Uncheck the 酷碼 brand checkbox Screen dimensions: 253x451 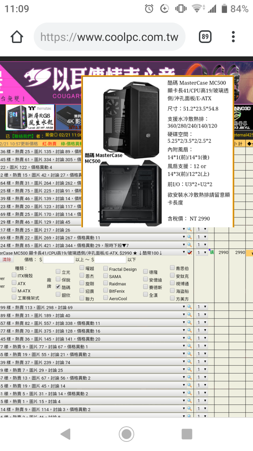pos(58,287)
